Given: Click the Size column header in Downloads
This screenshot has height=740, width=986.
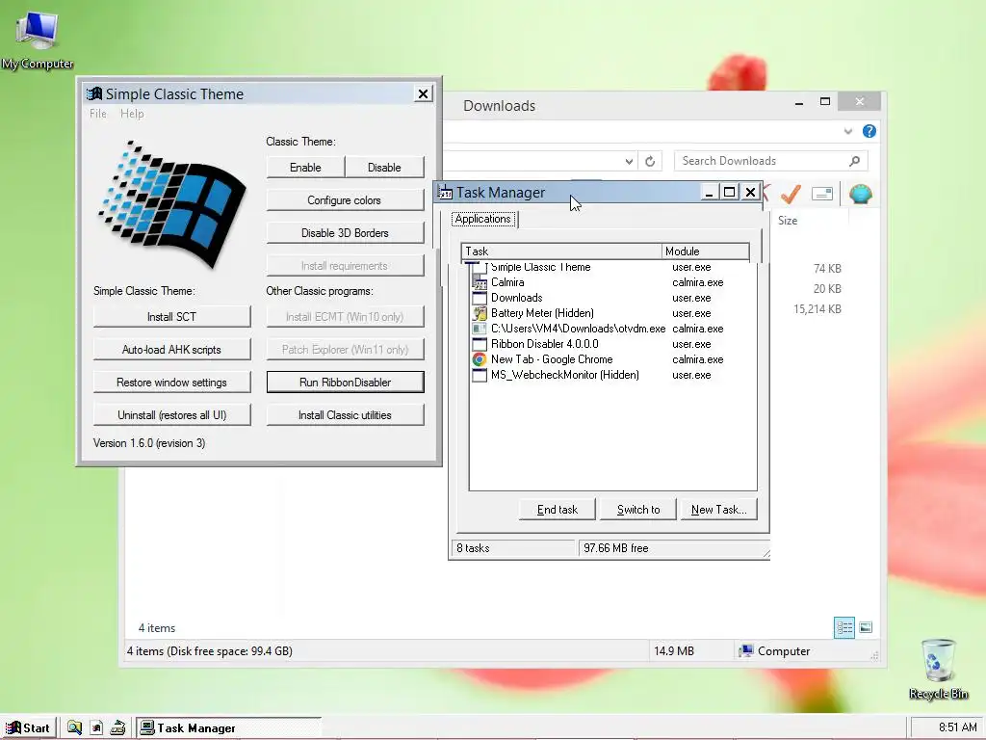Looking at the screenshot, I should [x=788, y=221].
